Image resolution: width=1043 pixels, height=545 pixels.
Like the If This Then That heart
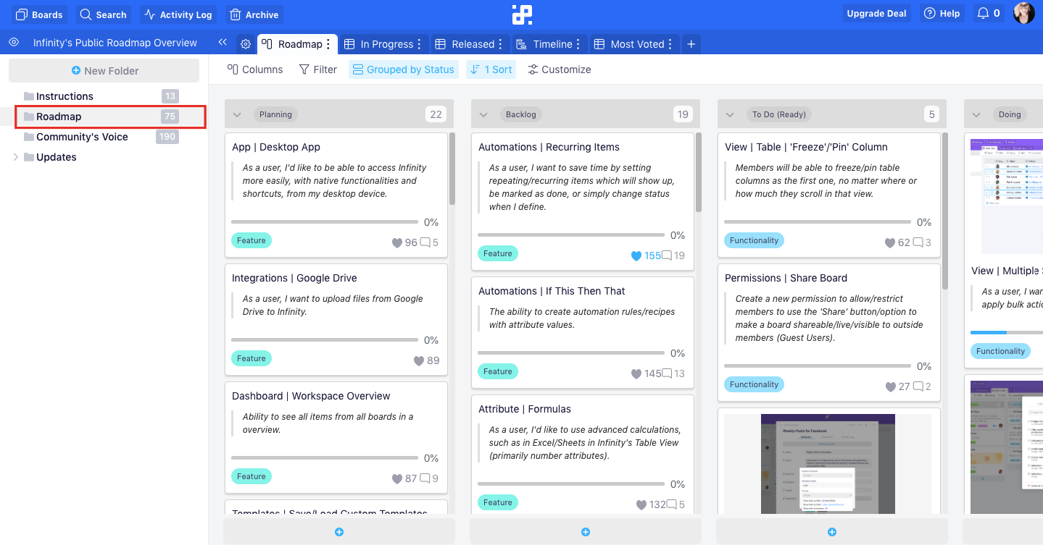(x=636, y=374)
